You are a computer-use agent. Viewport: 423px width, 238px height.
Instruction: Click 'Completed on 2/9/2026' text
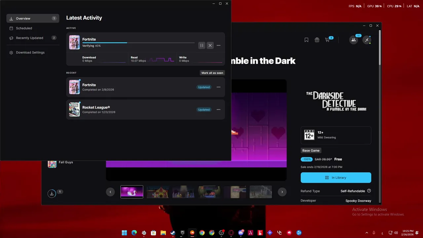point(98,90)
